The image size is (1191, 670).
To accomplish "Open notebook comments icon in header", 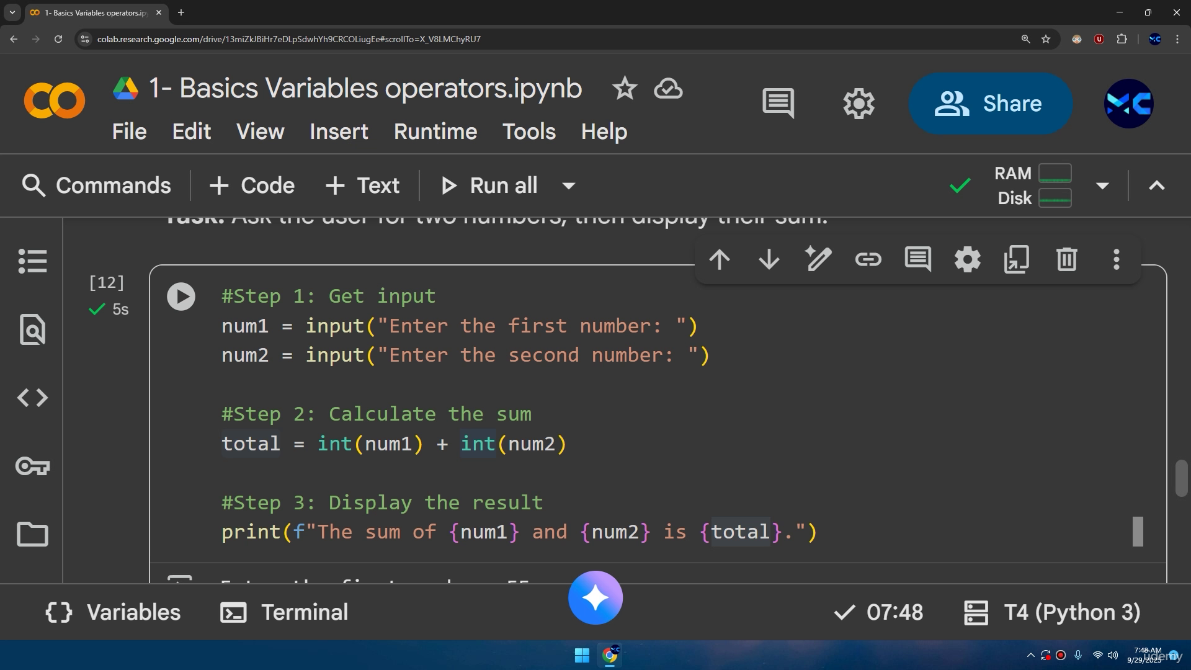I will click(x=778, y=104).
